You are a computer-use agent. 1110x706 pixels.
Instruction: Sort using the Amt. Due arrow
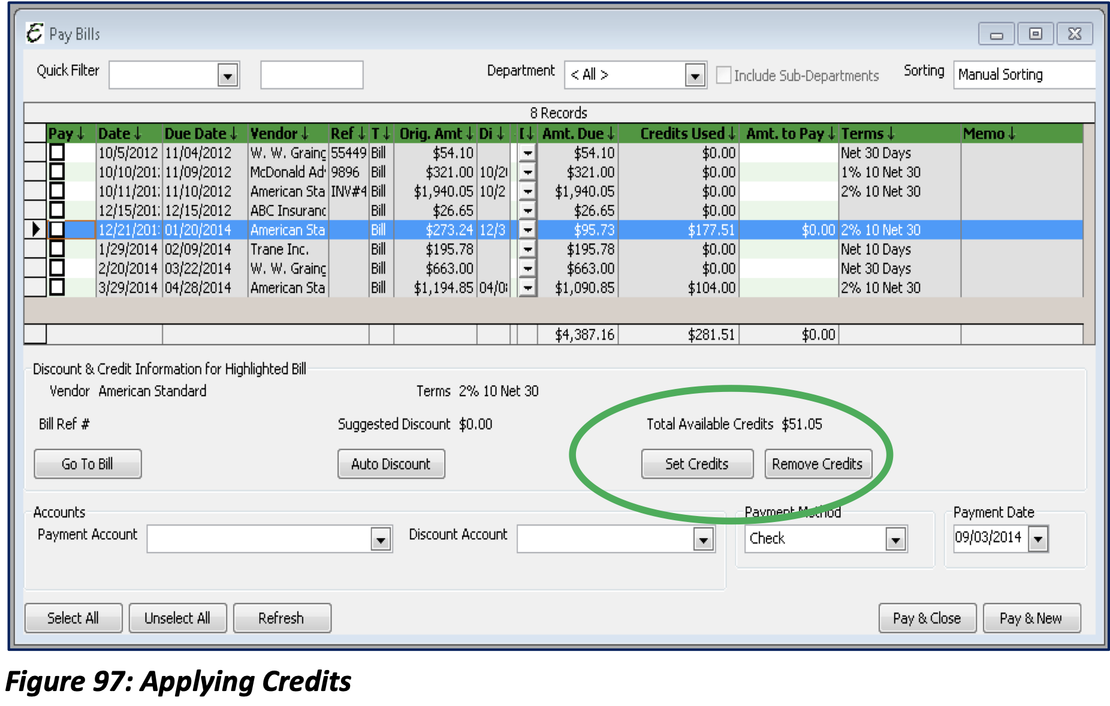tap(611, 133)
